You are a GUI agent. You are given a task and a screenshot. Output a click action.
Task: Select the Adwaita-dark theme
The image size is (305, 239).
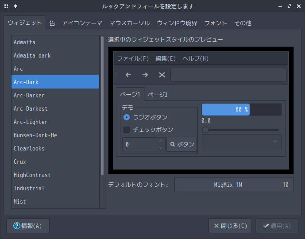(x=55, y=55)
